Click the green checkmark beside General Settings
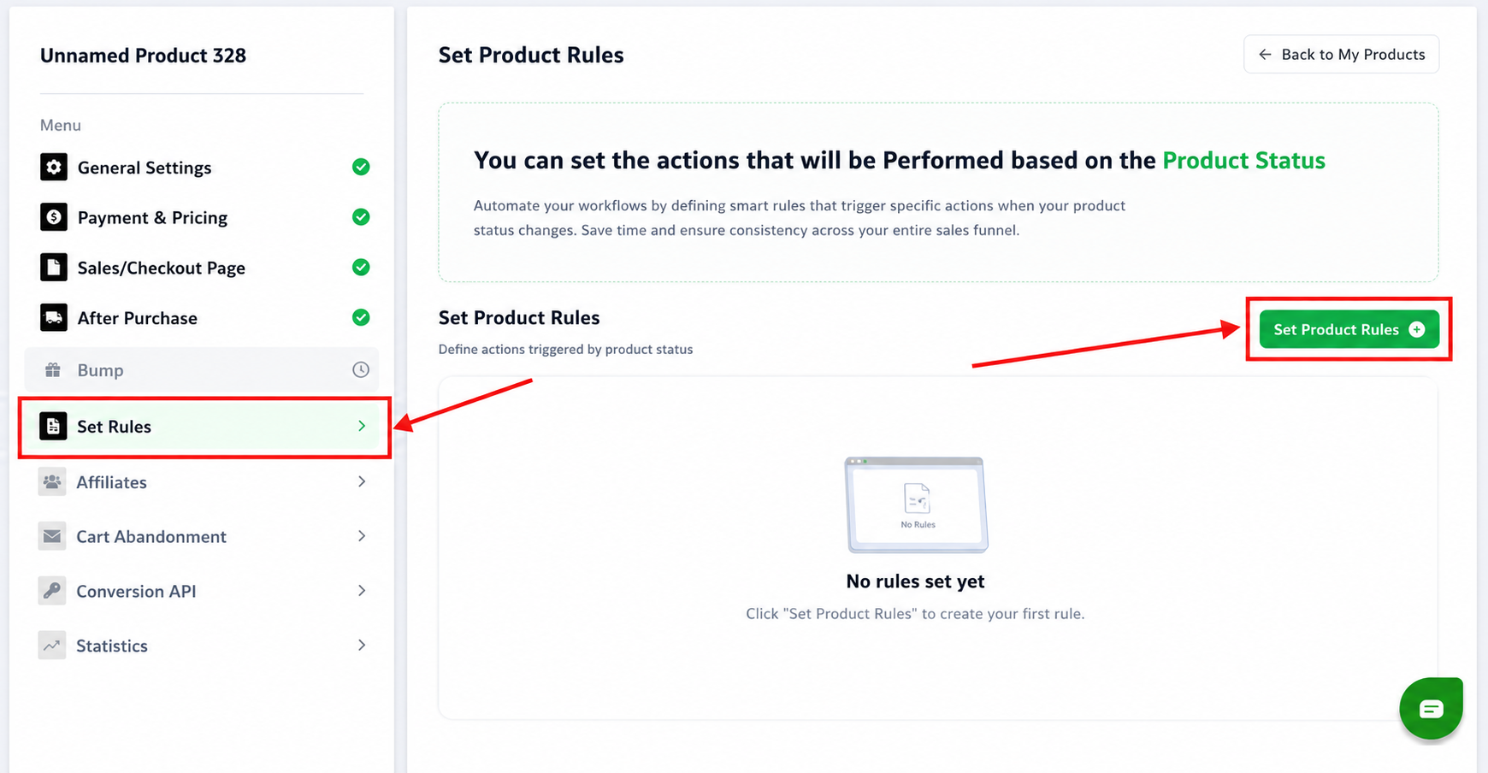This screenshot has height=773, width=1488. 361,167
